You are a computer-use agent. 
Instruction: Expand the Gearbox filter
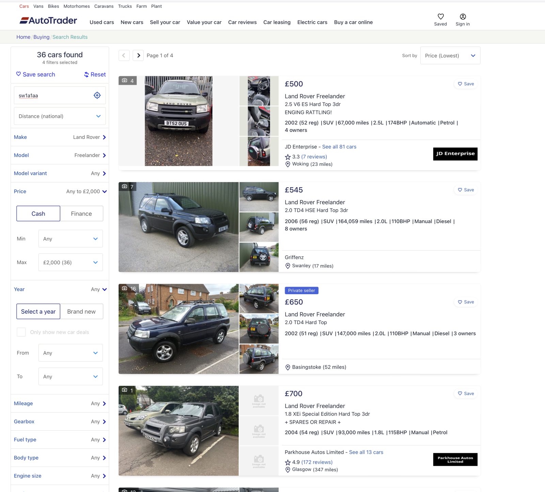pyautogui.click(x=60, y=422)
